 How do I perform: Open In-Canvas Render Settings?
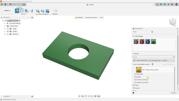[43, 11]
